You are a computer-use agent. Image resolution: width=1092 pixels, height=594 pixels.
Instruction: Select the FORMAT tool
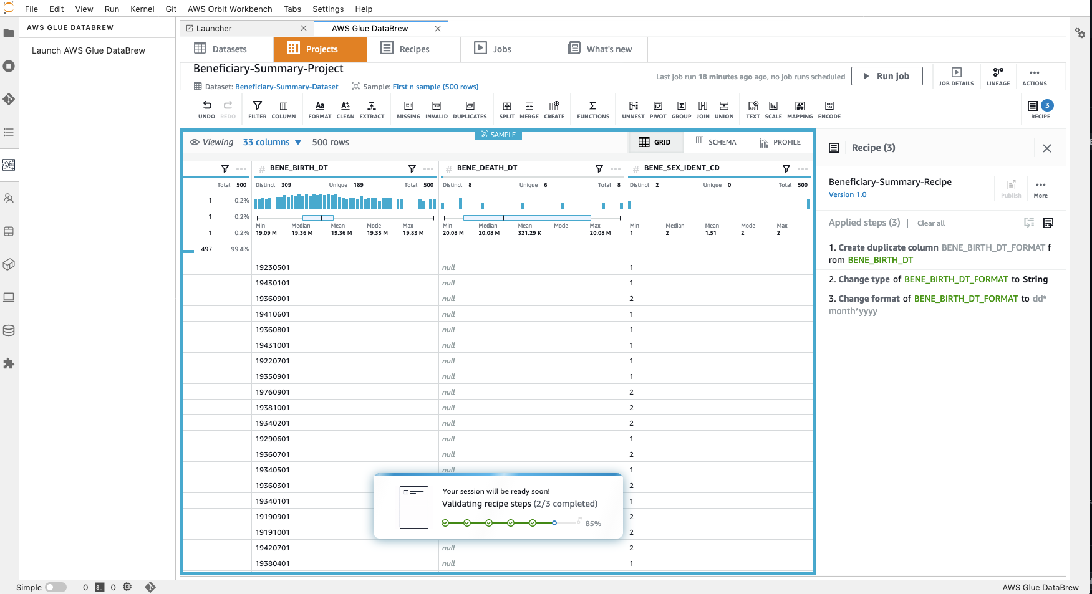[x=320, y=109]
